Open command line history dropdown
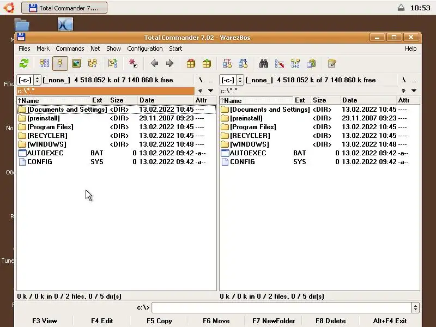 [x=415, y=307]
